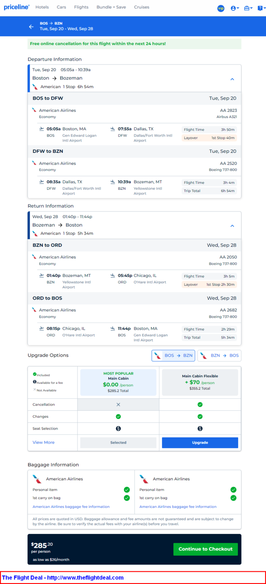Open the Cars menu item

click(62, 7)
